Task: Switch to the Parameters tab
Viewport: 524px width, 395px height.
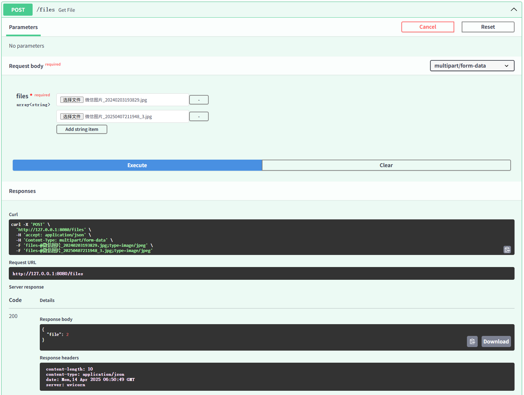Action: pyautogui.click(x=23, y=27)
